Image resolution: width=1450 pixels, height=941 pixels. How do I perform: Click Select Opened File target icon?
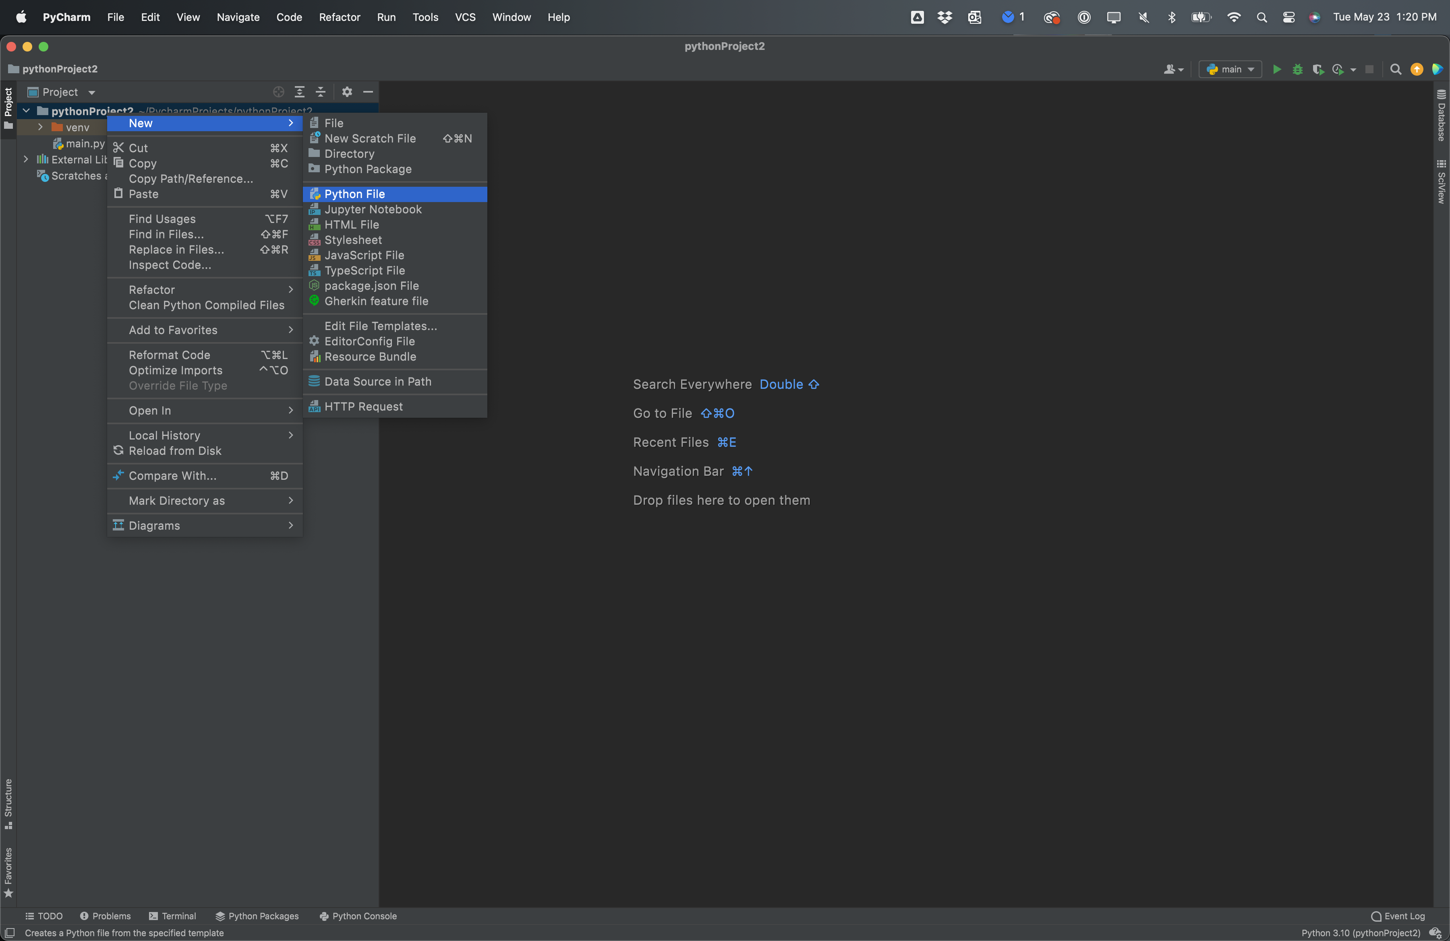(278, 92)
